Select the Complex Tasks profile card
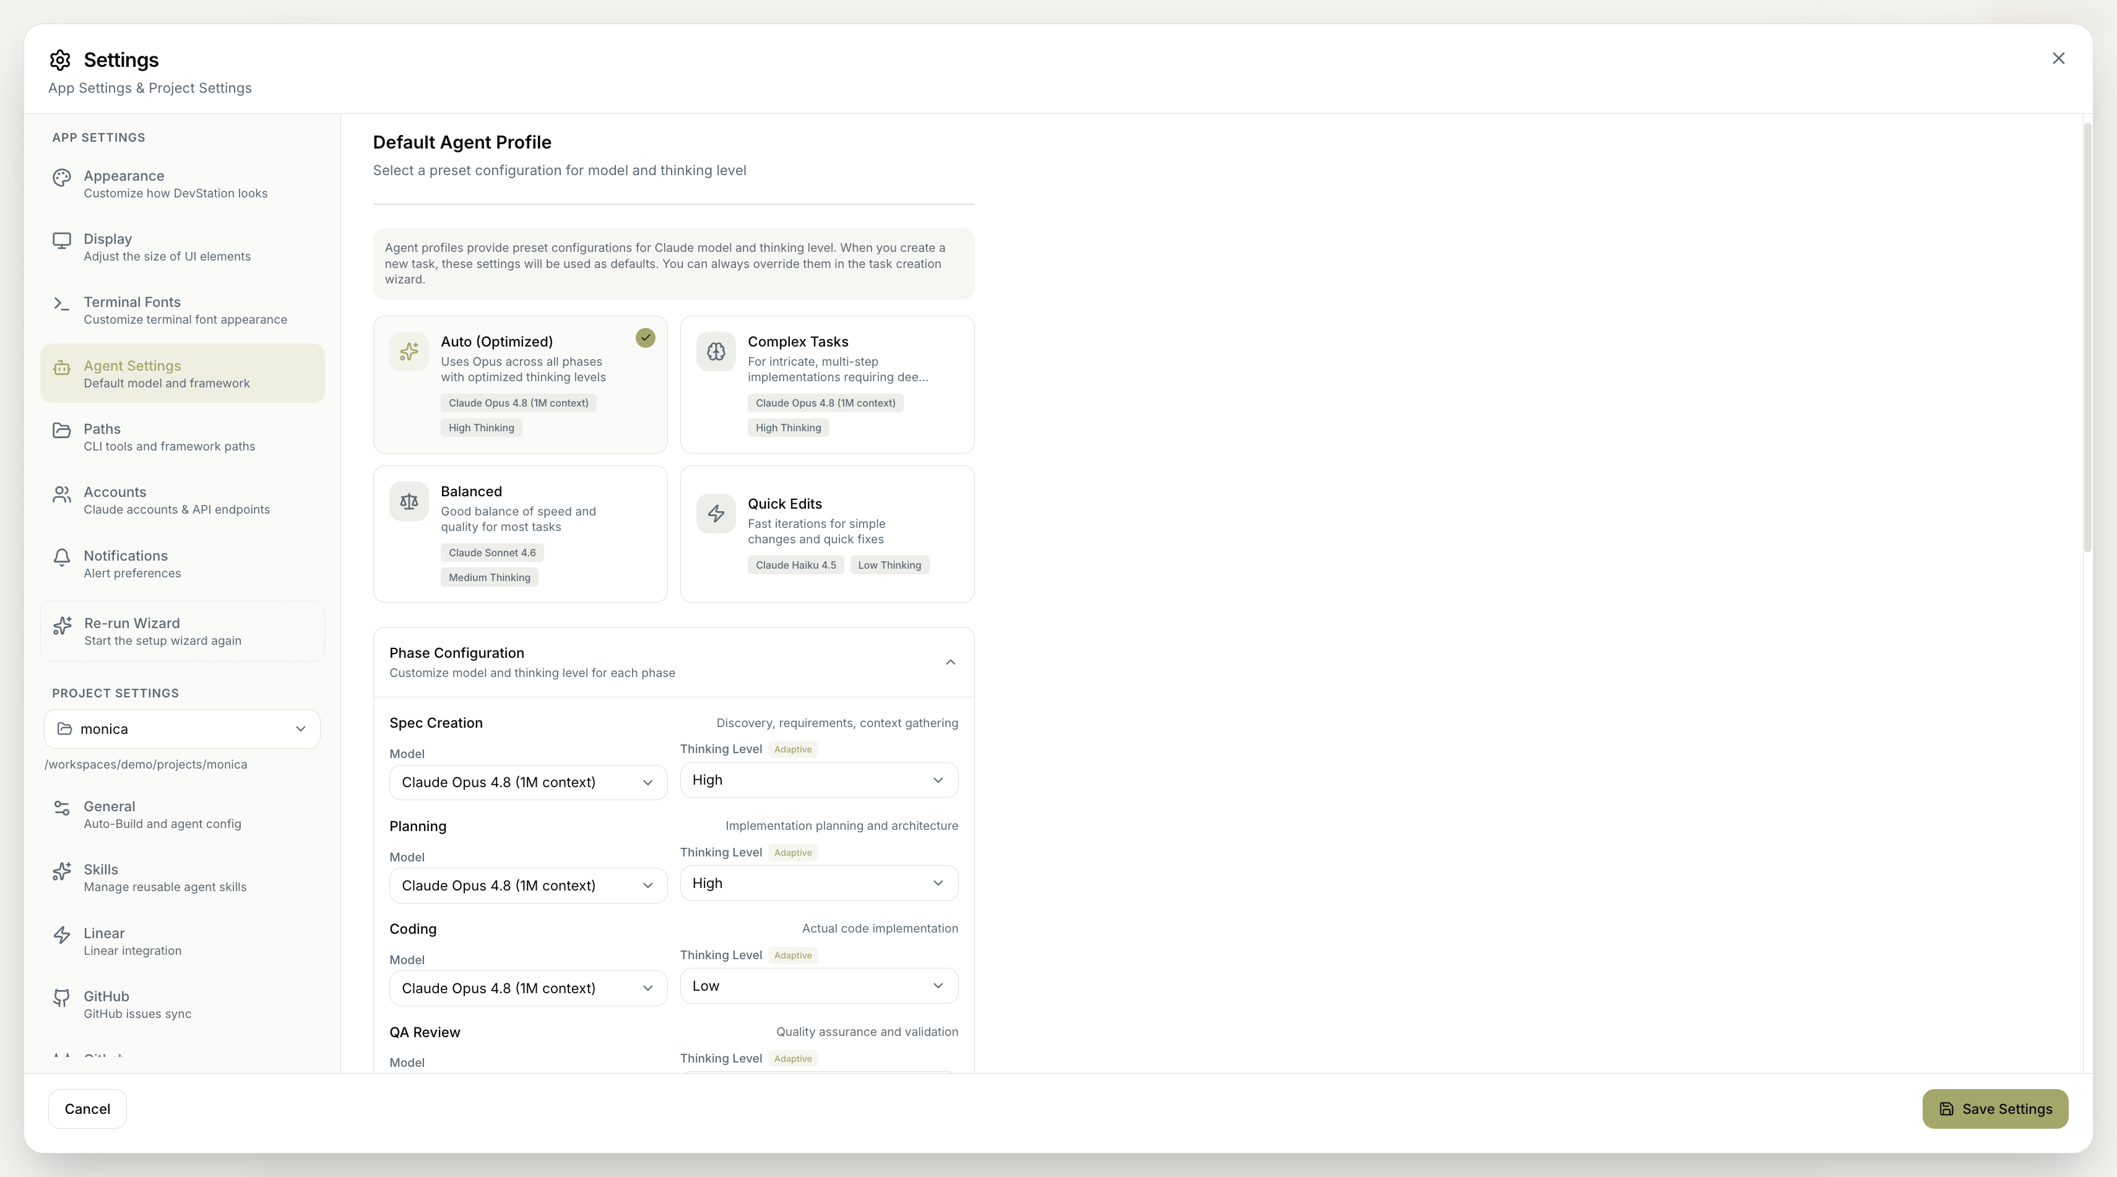 point(827,384)
